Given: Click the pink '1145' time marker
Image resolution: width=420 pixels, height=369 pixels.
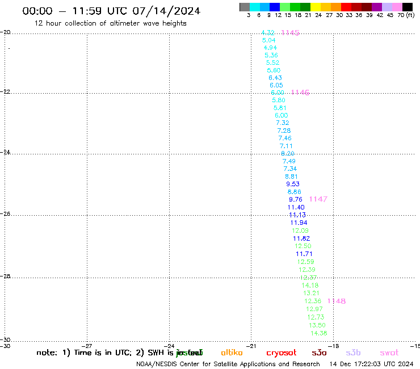Looking at the screenshot, I should [291, 33].
